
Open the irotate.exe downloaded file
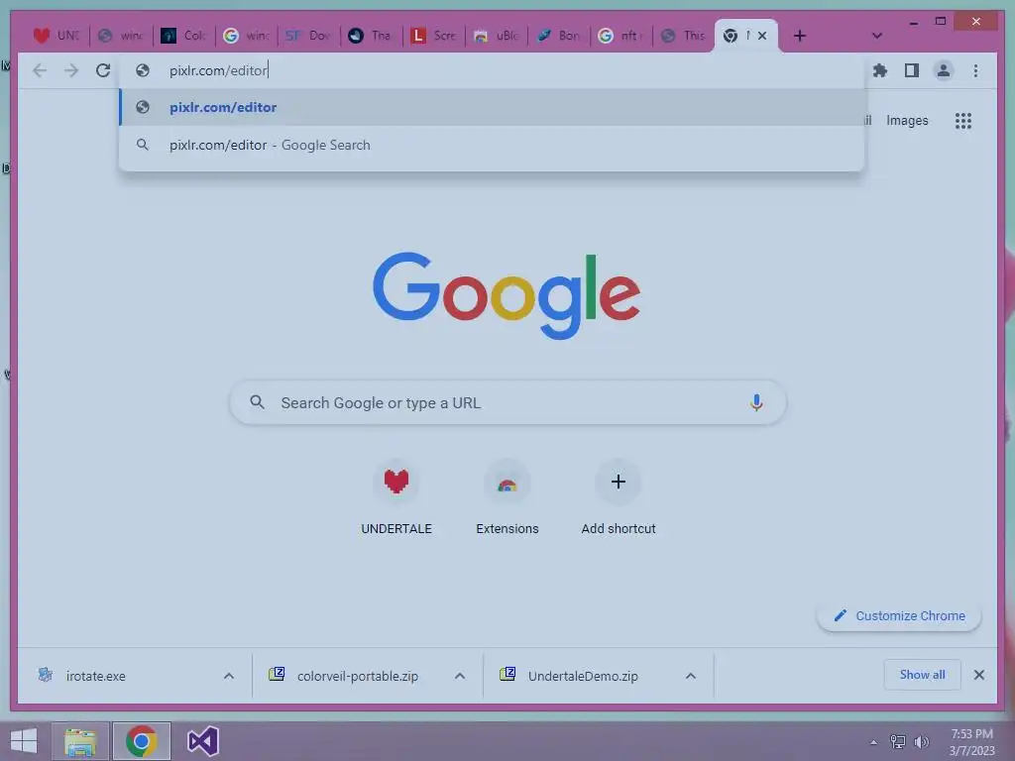96,676
